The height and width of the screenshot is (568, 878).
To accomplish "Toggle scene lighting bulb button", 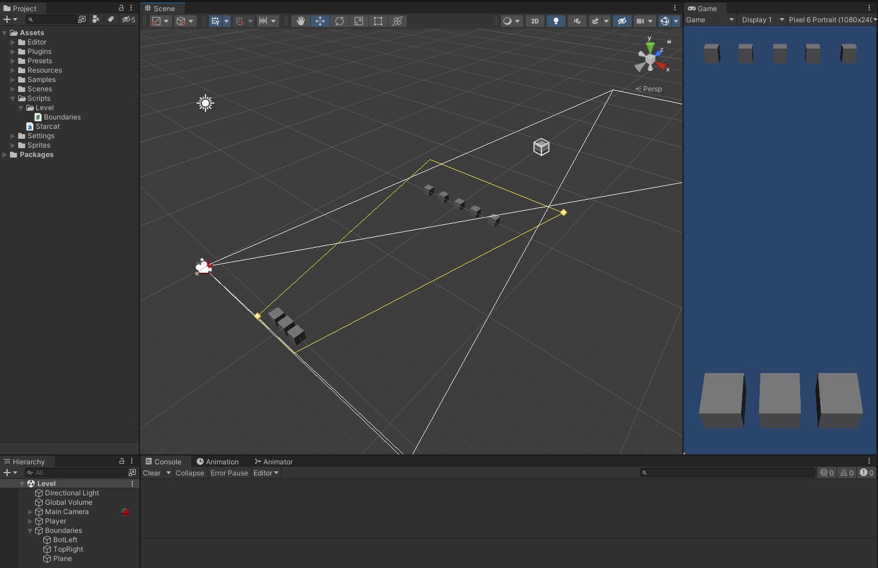I will [556, 21].
